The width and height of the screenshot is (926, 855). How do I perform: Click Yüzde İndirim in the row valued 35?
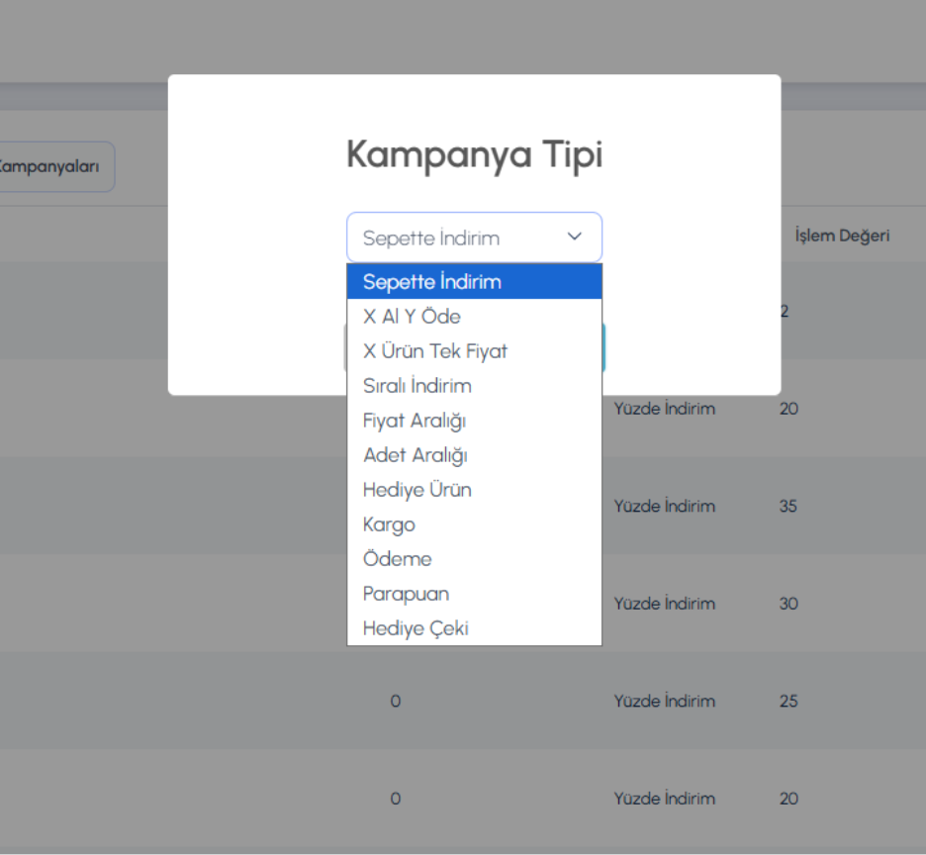pyautogui.click(x=664, y=506)
